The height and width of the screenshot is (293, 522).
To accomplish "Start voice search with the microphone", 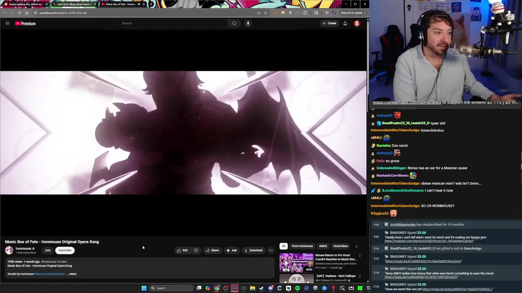I will click(248, 23).
